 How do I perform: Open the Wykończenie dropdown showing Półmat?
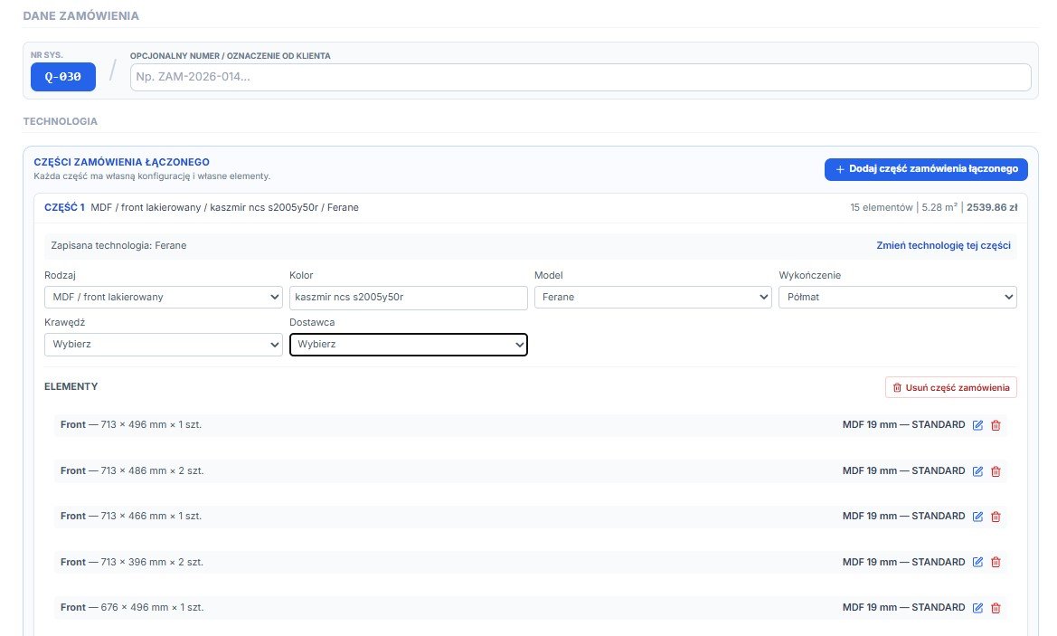tap(898, 298)
